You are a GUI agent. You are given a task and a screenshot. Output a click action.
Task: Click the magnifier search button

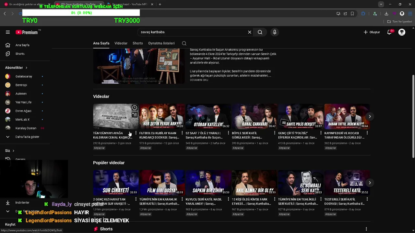point(260,32)
